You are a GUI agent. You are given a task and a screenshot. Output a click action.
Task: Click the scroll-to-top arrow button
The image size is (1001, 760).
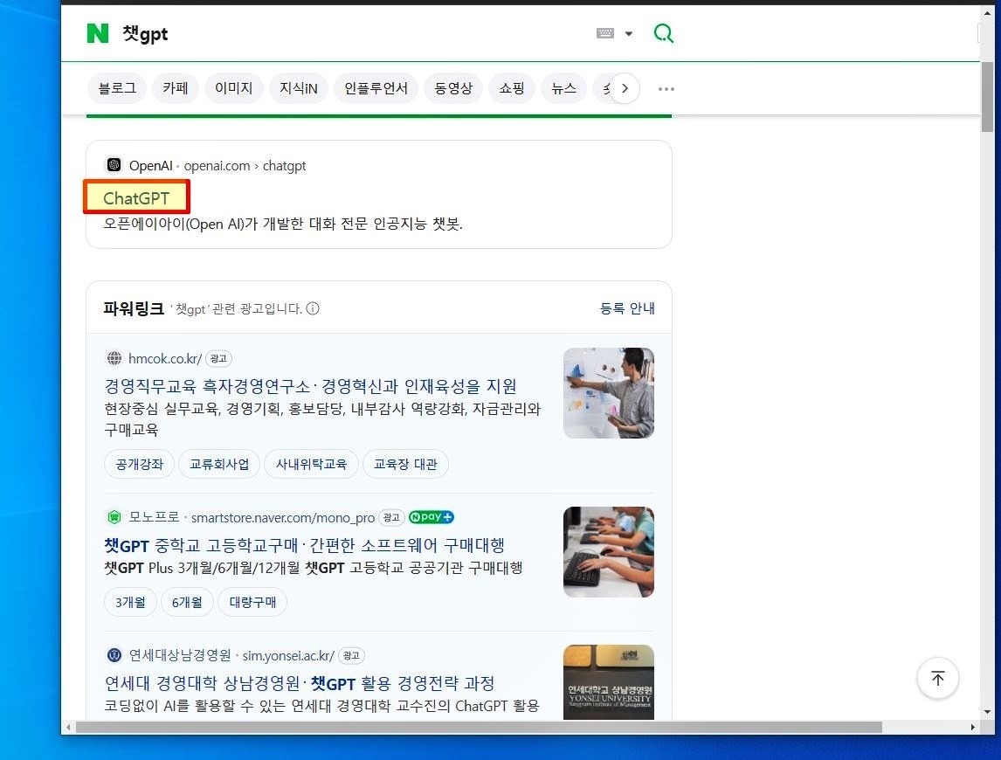[937, 678]
